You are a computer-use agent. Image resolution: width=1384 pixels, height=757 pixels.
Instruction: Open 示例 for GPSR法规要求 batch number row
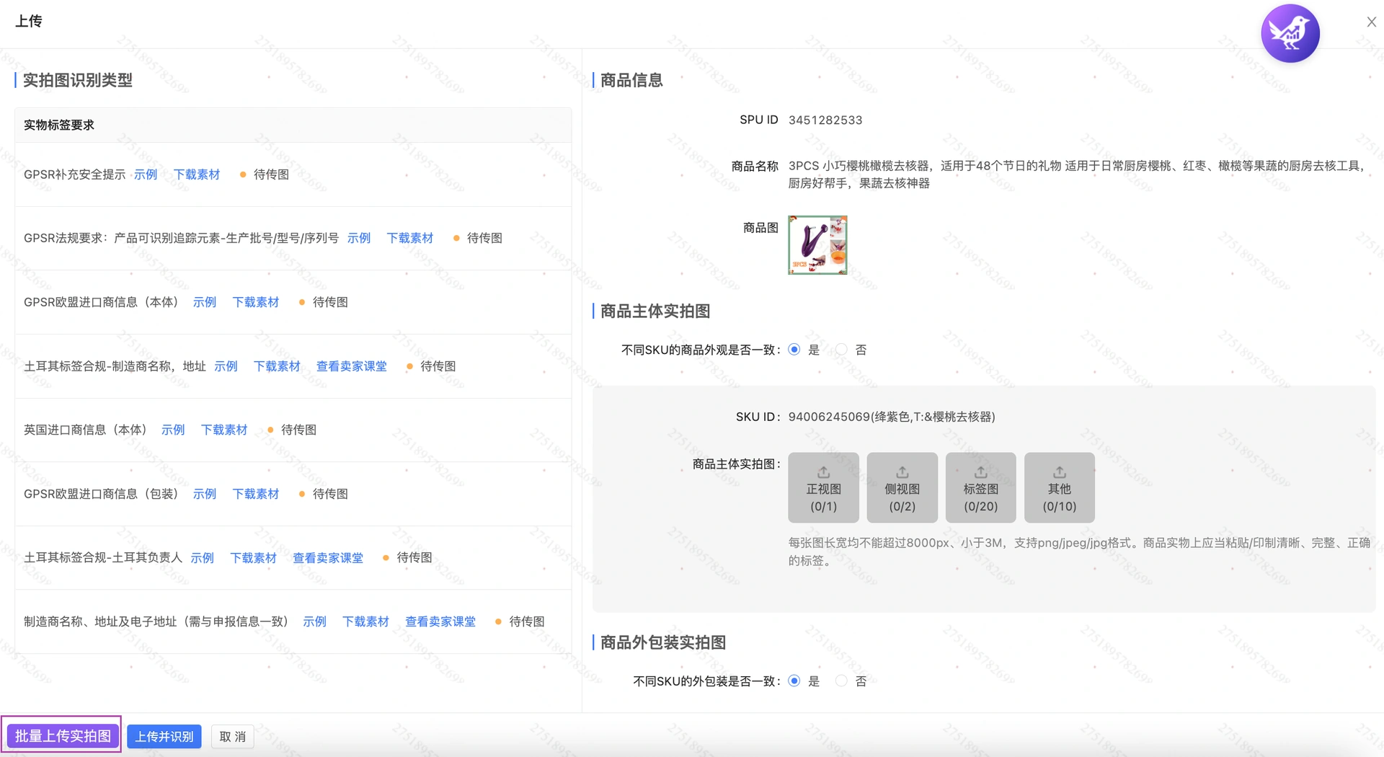pyautogui.click(x=359, y=238)
